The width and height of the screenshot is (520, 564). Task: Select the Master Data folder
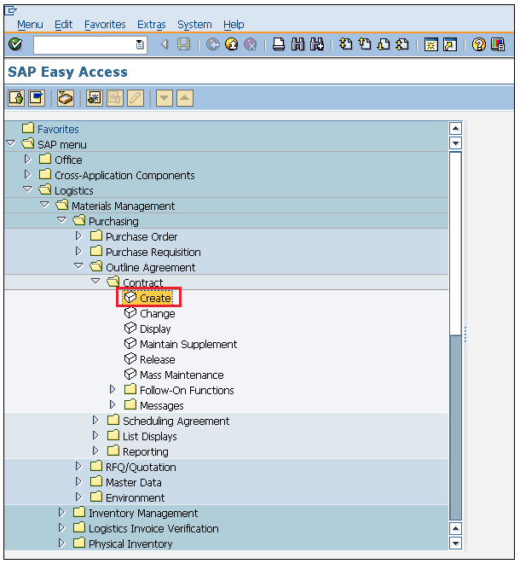[x=134, y=482]
